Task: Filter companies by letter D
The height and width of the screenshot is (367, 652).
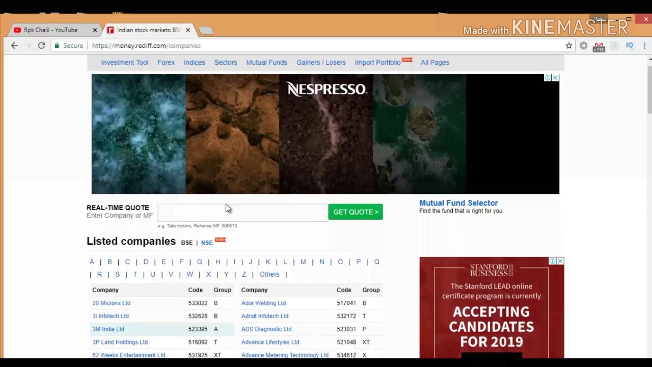Action: pyautogui.click(x=146, y=261)
